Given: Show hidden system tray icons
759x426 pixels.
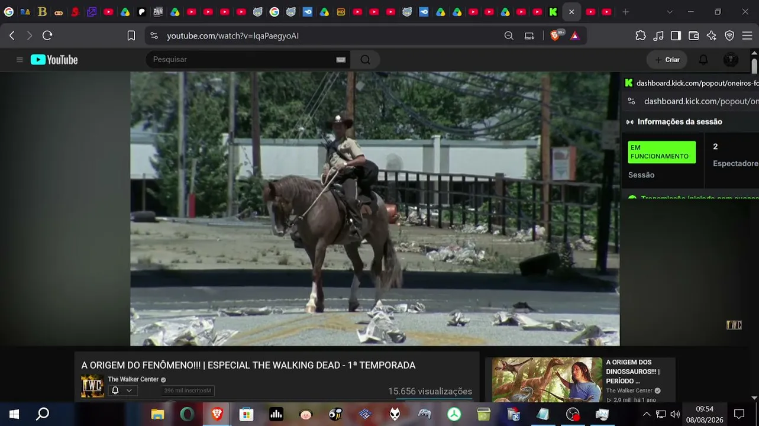Looking at the screenshot, I should pyautogui.click(x=646, y=414).
